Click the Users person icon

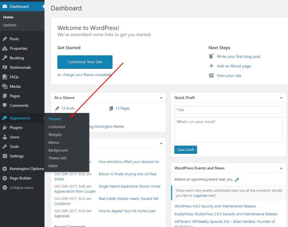[5, 137]
